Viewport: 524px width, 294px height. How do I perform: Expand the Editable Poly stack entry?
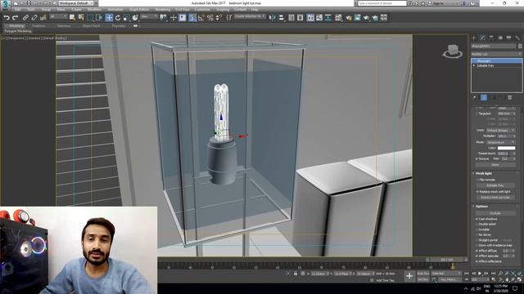point(474,65)
